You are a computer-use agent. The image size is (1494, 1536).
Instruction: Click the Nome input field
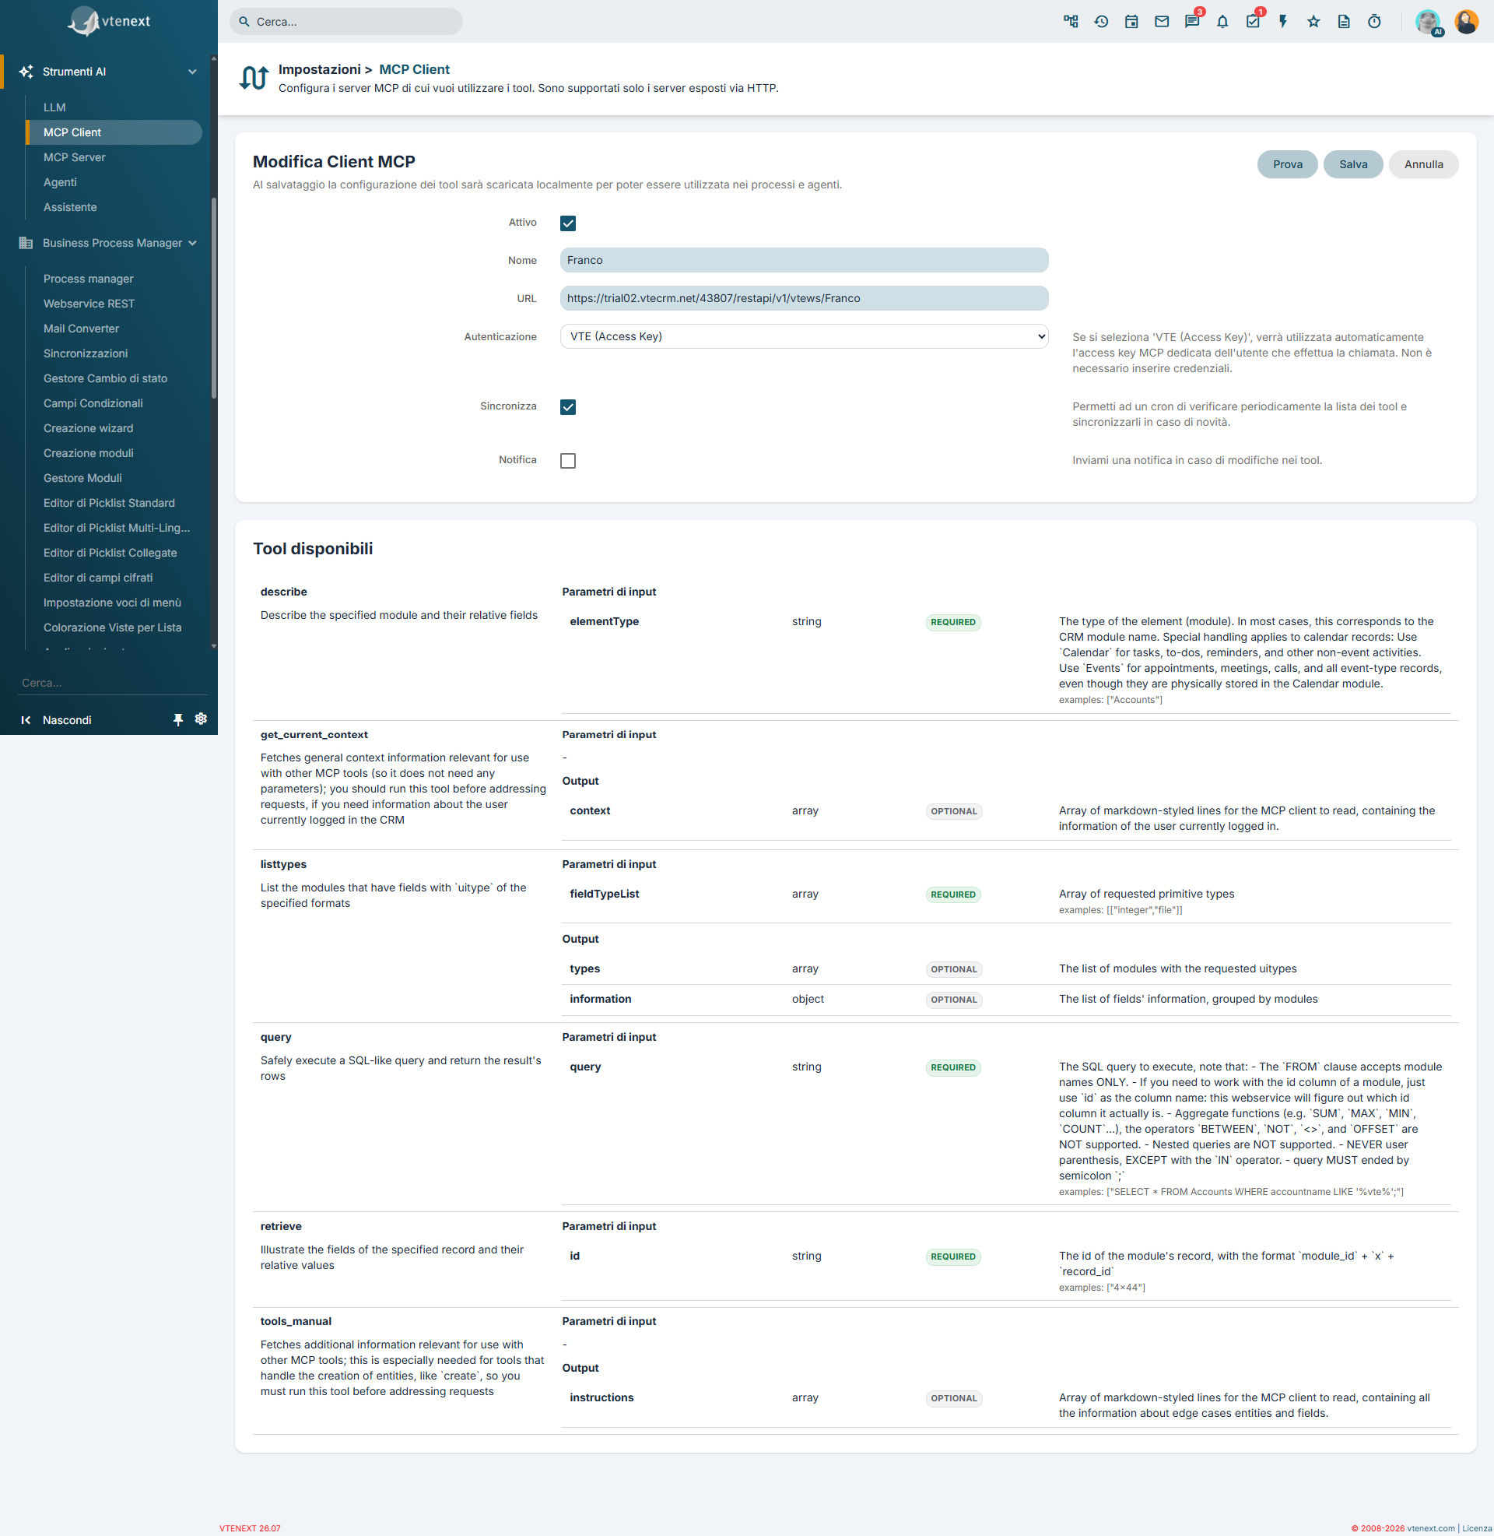(x=805, y=261)
